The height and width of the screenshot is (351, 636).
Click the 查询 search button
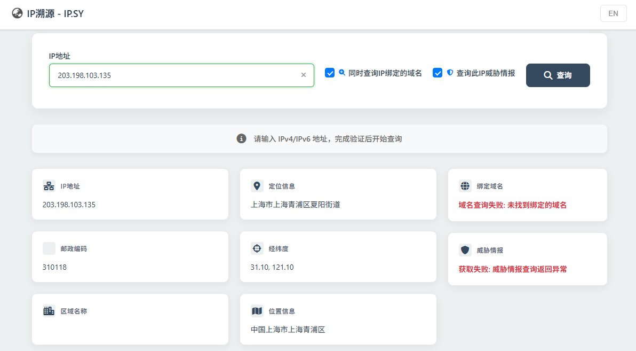coord(558,75)
